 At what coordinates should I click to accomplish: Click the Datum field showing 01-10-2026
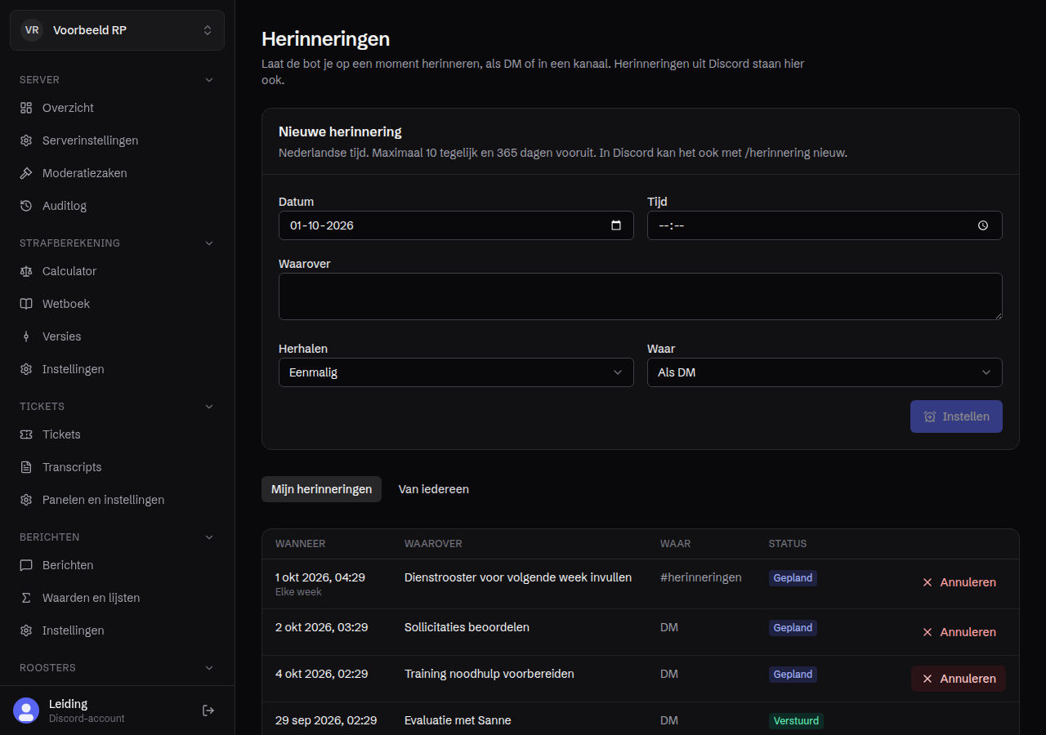[x=456, y=225]
